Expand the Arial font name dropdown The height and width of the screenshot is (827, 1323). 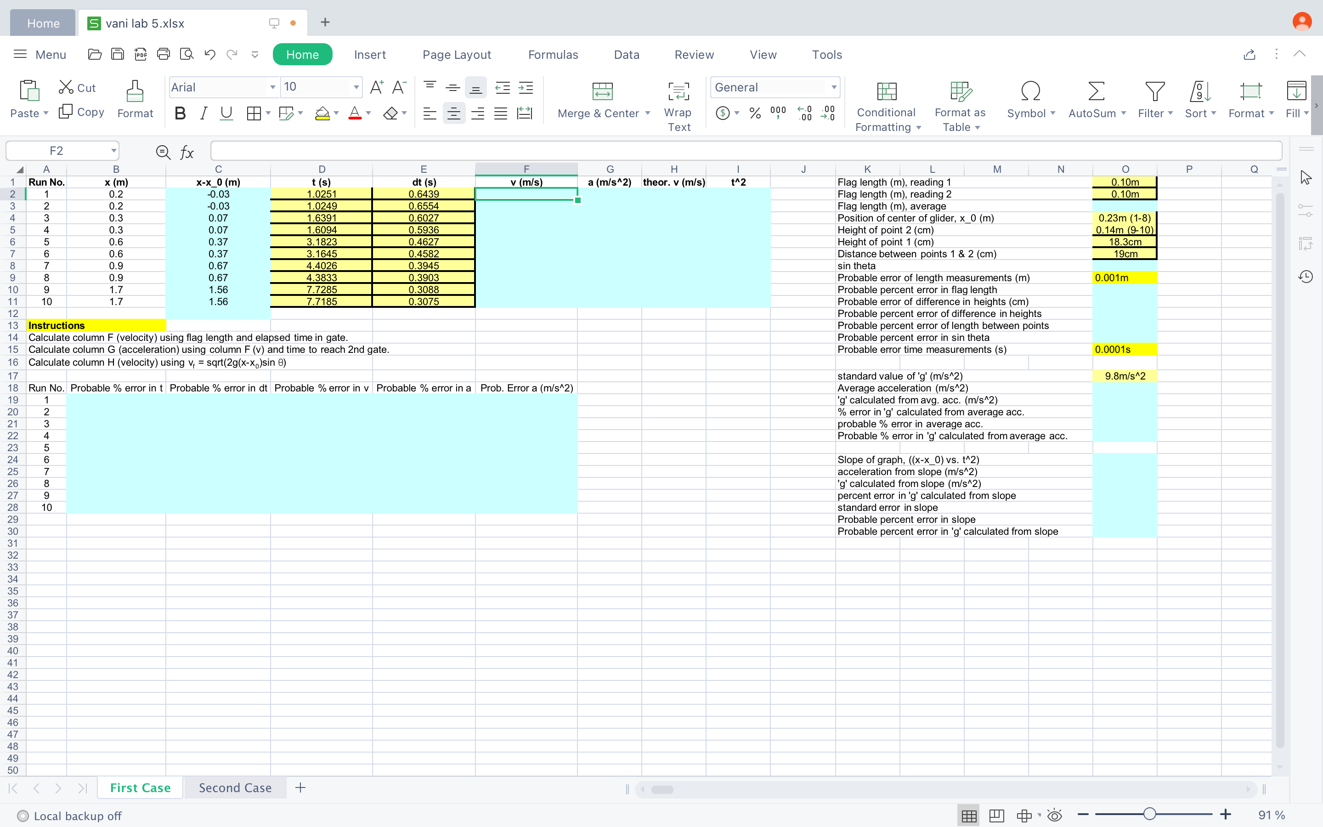pos(272,87)
